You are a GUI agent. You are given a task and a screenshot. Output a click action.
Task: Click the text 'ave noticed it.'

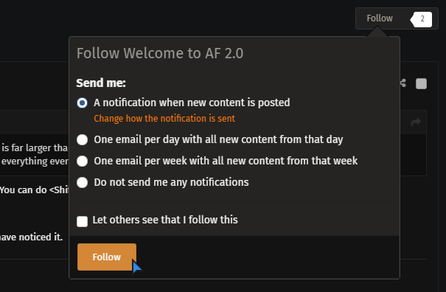tap(31, 237)
